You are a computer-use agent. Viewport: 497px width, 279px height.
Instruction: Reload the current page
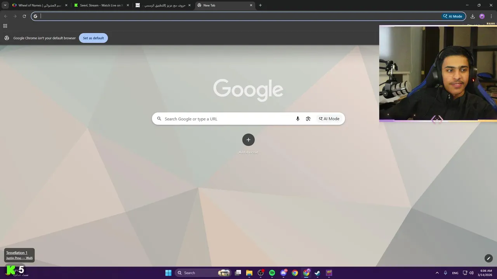[24, 16]
